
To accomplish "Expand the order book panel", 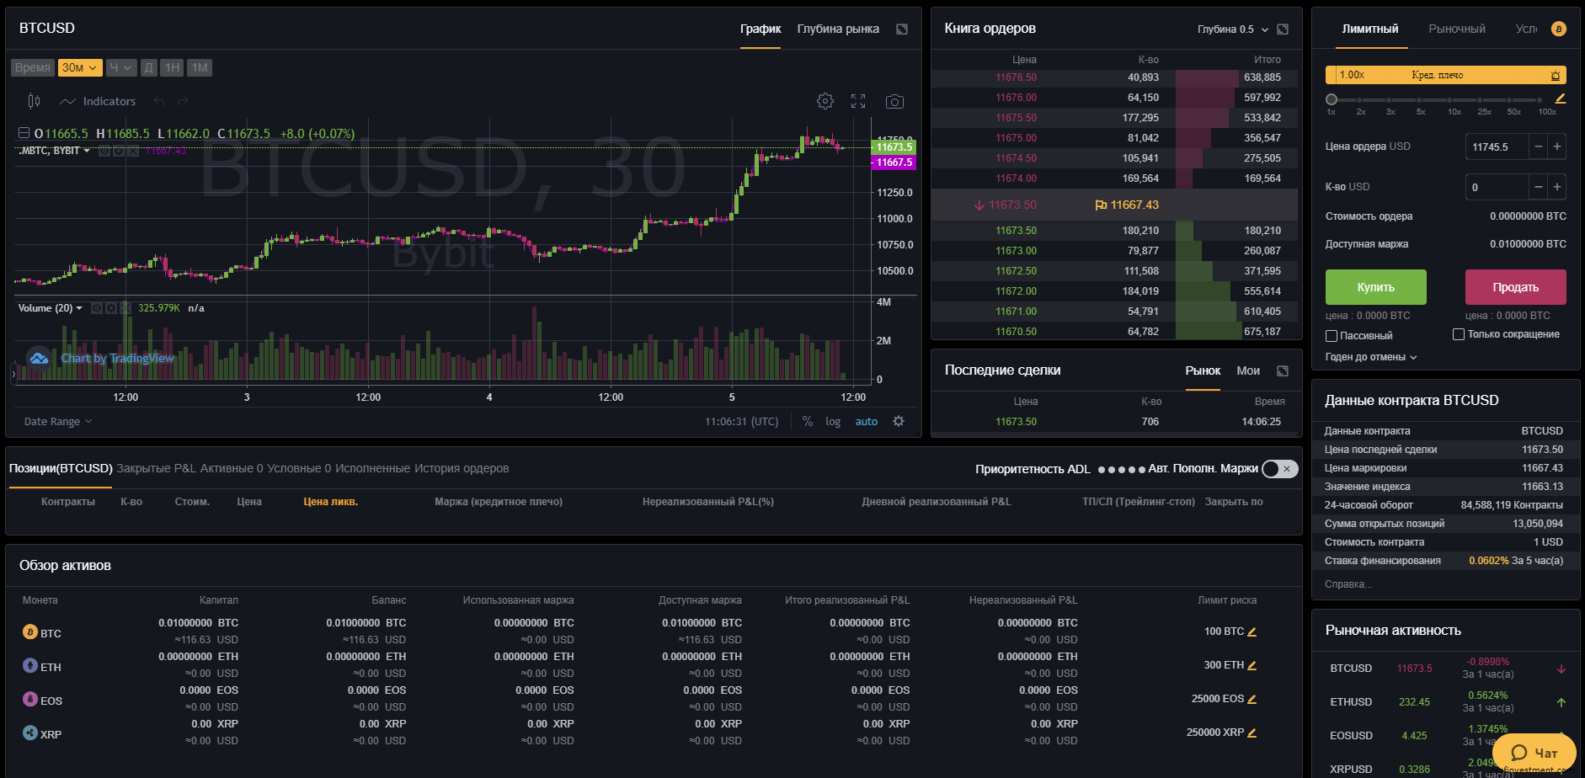I will click(x=1283, y=29).
